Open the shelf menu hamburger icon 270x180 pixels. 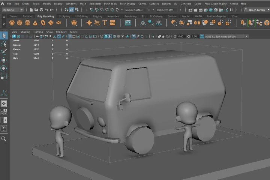tap(4, 17)
